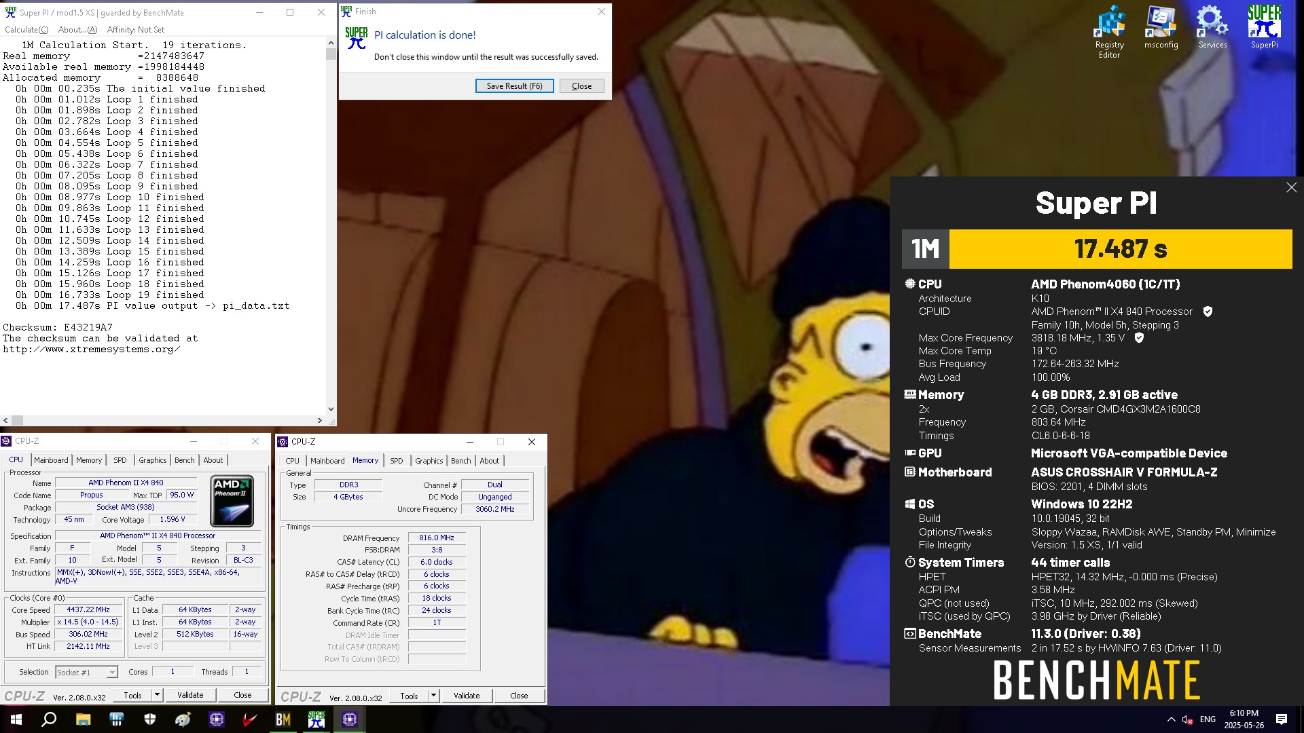1304x733 pixels.
Task: Click Super PI log scroll-down arrow
Action: (x=331, y=409)
